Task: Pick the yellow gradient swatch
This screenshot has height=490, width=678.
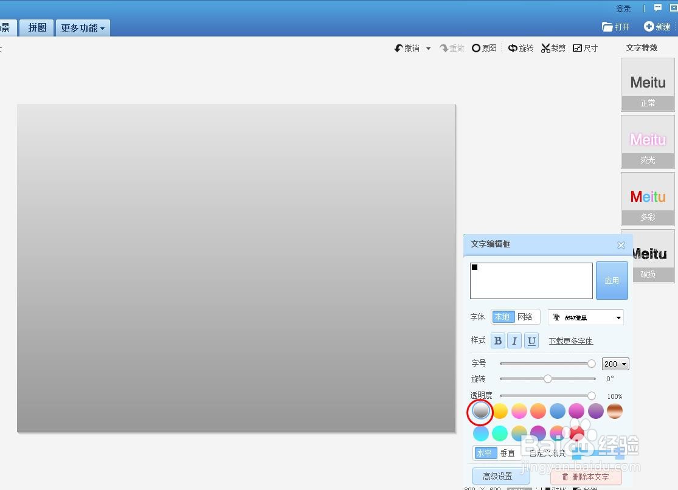Action: point(500,411)
